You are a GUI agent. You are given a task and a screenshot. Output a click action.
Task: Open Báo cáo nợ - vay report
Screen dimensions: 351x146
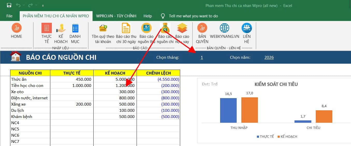(x=182, y=28)
